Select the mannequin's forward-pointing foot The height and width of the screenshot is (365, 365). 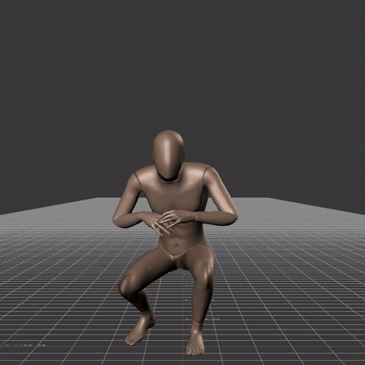[195, 341]
